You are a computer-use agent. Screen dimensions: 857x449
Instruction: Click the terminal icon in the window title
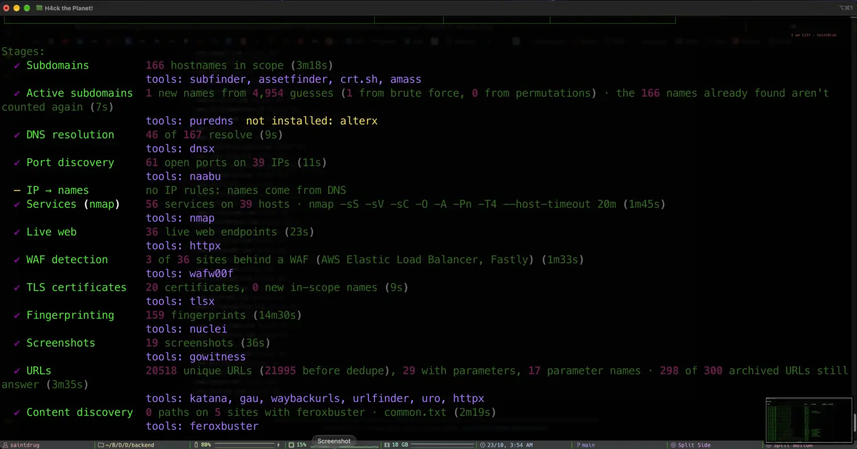[39, 8]
